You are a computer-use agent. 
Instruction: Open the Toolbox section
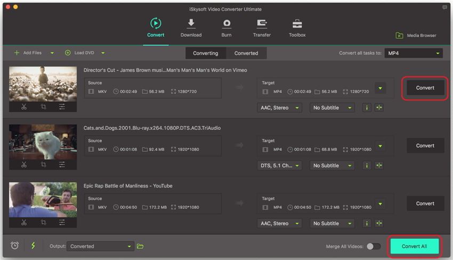(297, 28)
